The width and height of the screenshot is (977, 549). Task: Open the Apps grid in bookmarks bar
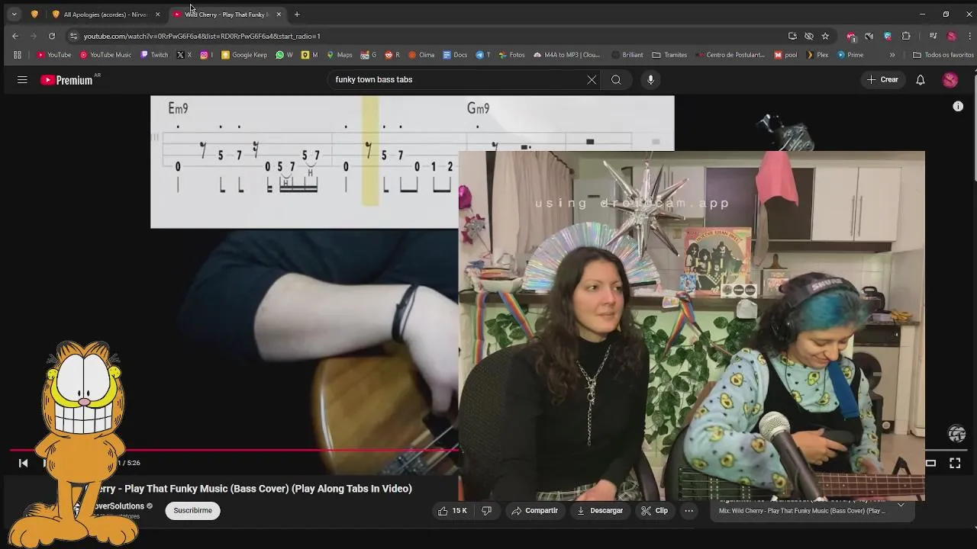(17, 55)
